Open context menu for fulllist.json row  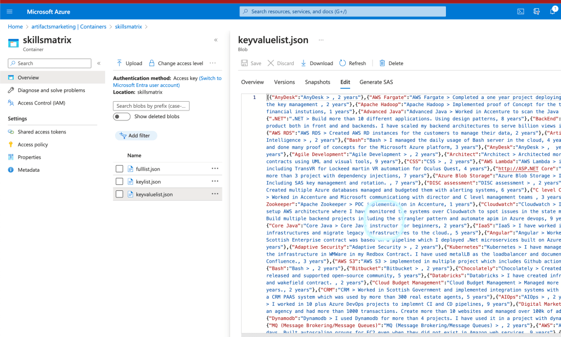click(215, 168)
